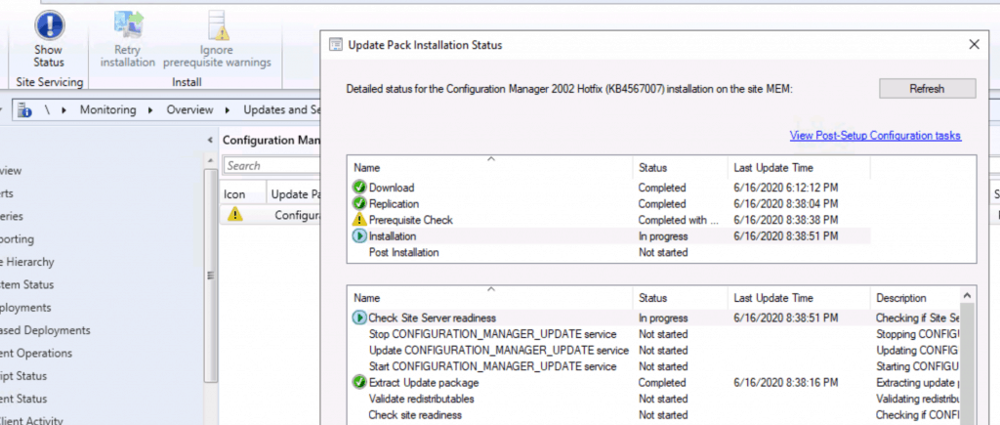Select the Installation row
The height and width of the screenshot is (425, 1000).
click(x=609, y=236)
